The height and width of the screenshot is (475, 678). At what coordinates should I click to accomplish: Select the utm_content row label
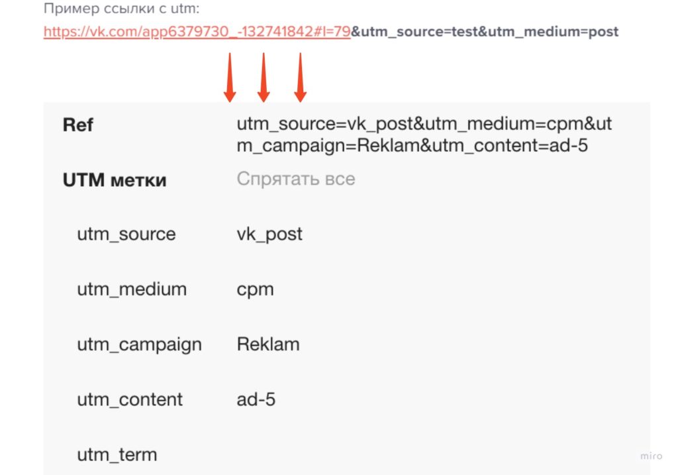pyautogui.click(x=130, y=399)
